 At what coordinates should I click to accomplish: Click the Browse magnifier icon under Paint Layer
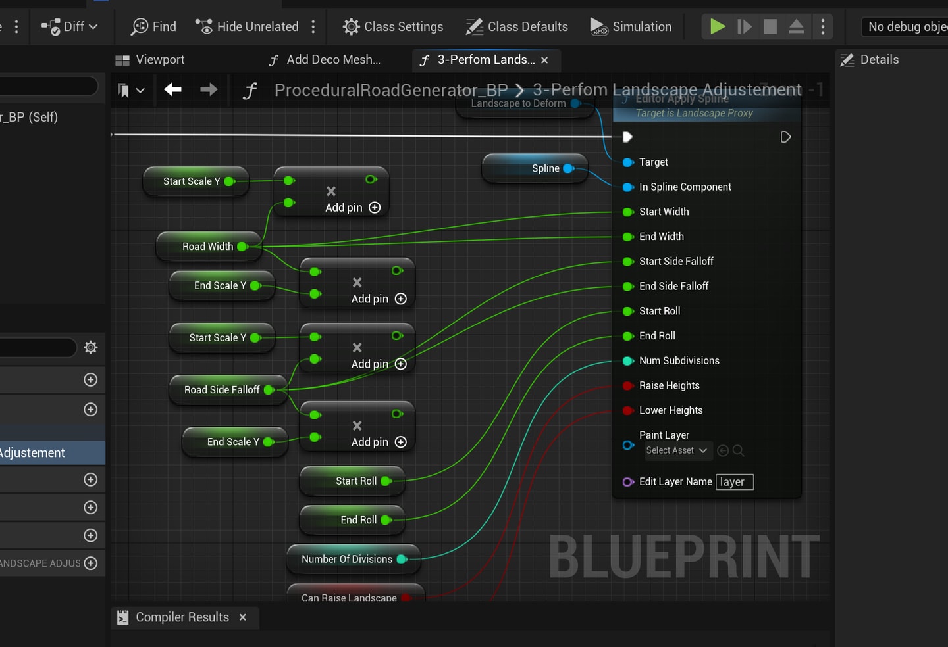click(739, 450)
